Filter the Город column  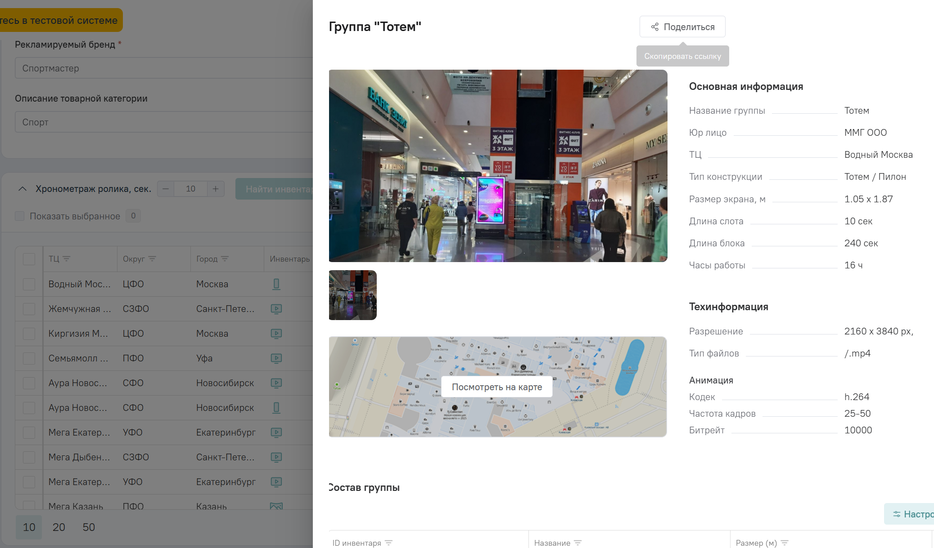click(225, 259)
